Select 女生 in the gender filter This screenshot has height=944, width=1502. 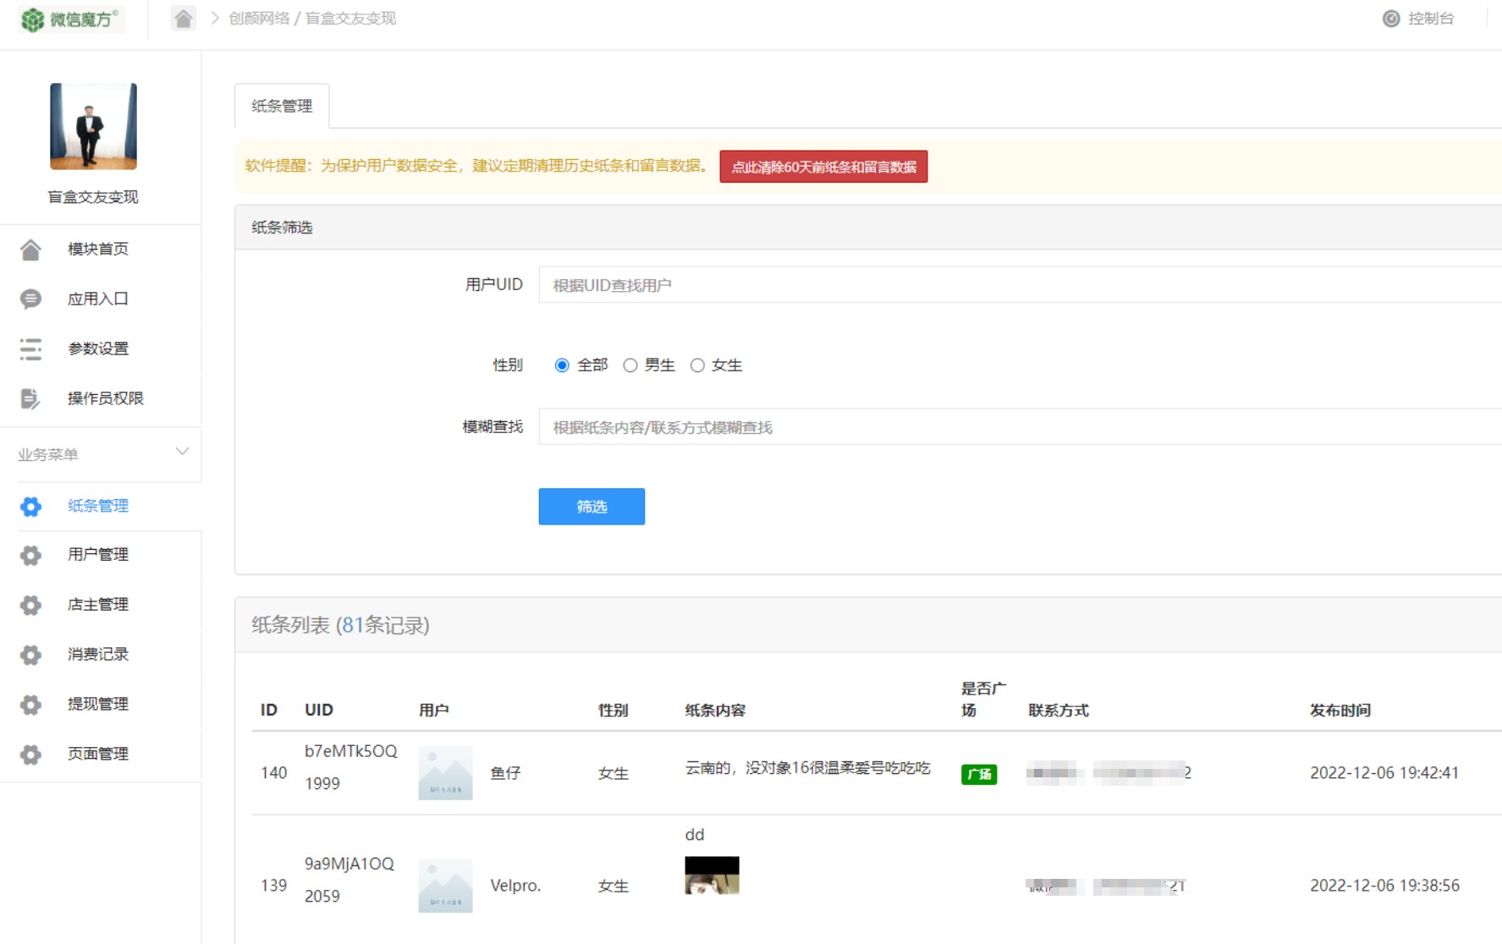pos(697,365)
